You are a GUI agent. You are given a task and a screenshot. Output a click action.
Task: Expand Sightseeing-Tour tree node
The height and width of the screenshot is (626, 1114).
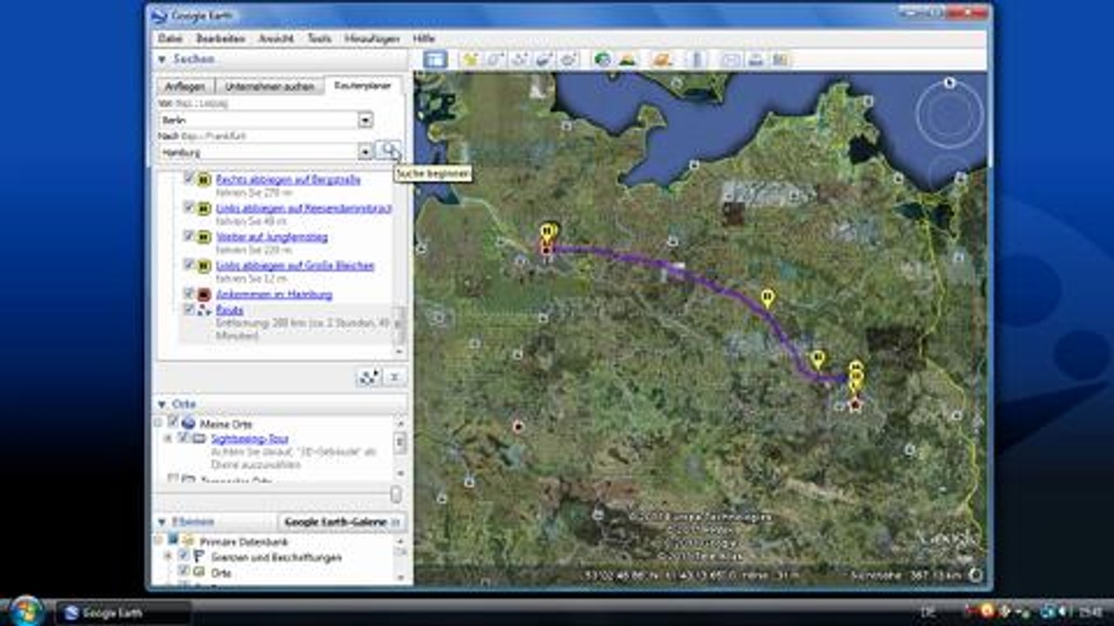pos(168,438)
